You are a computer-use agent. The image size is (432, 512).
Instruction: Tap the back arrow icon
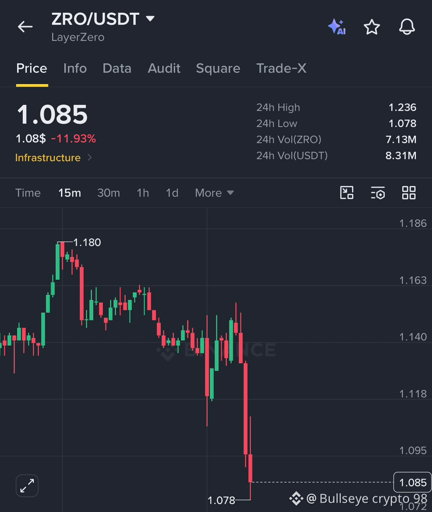25,27
